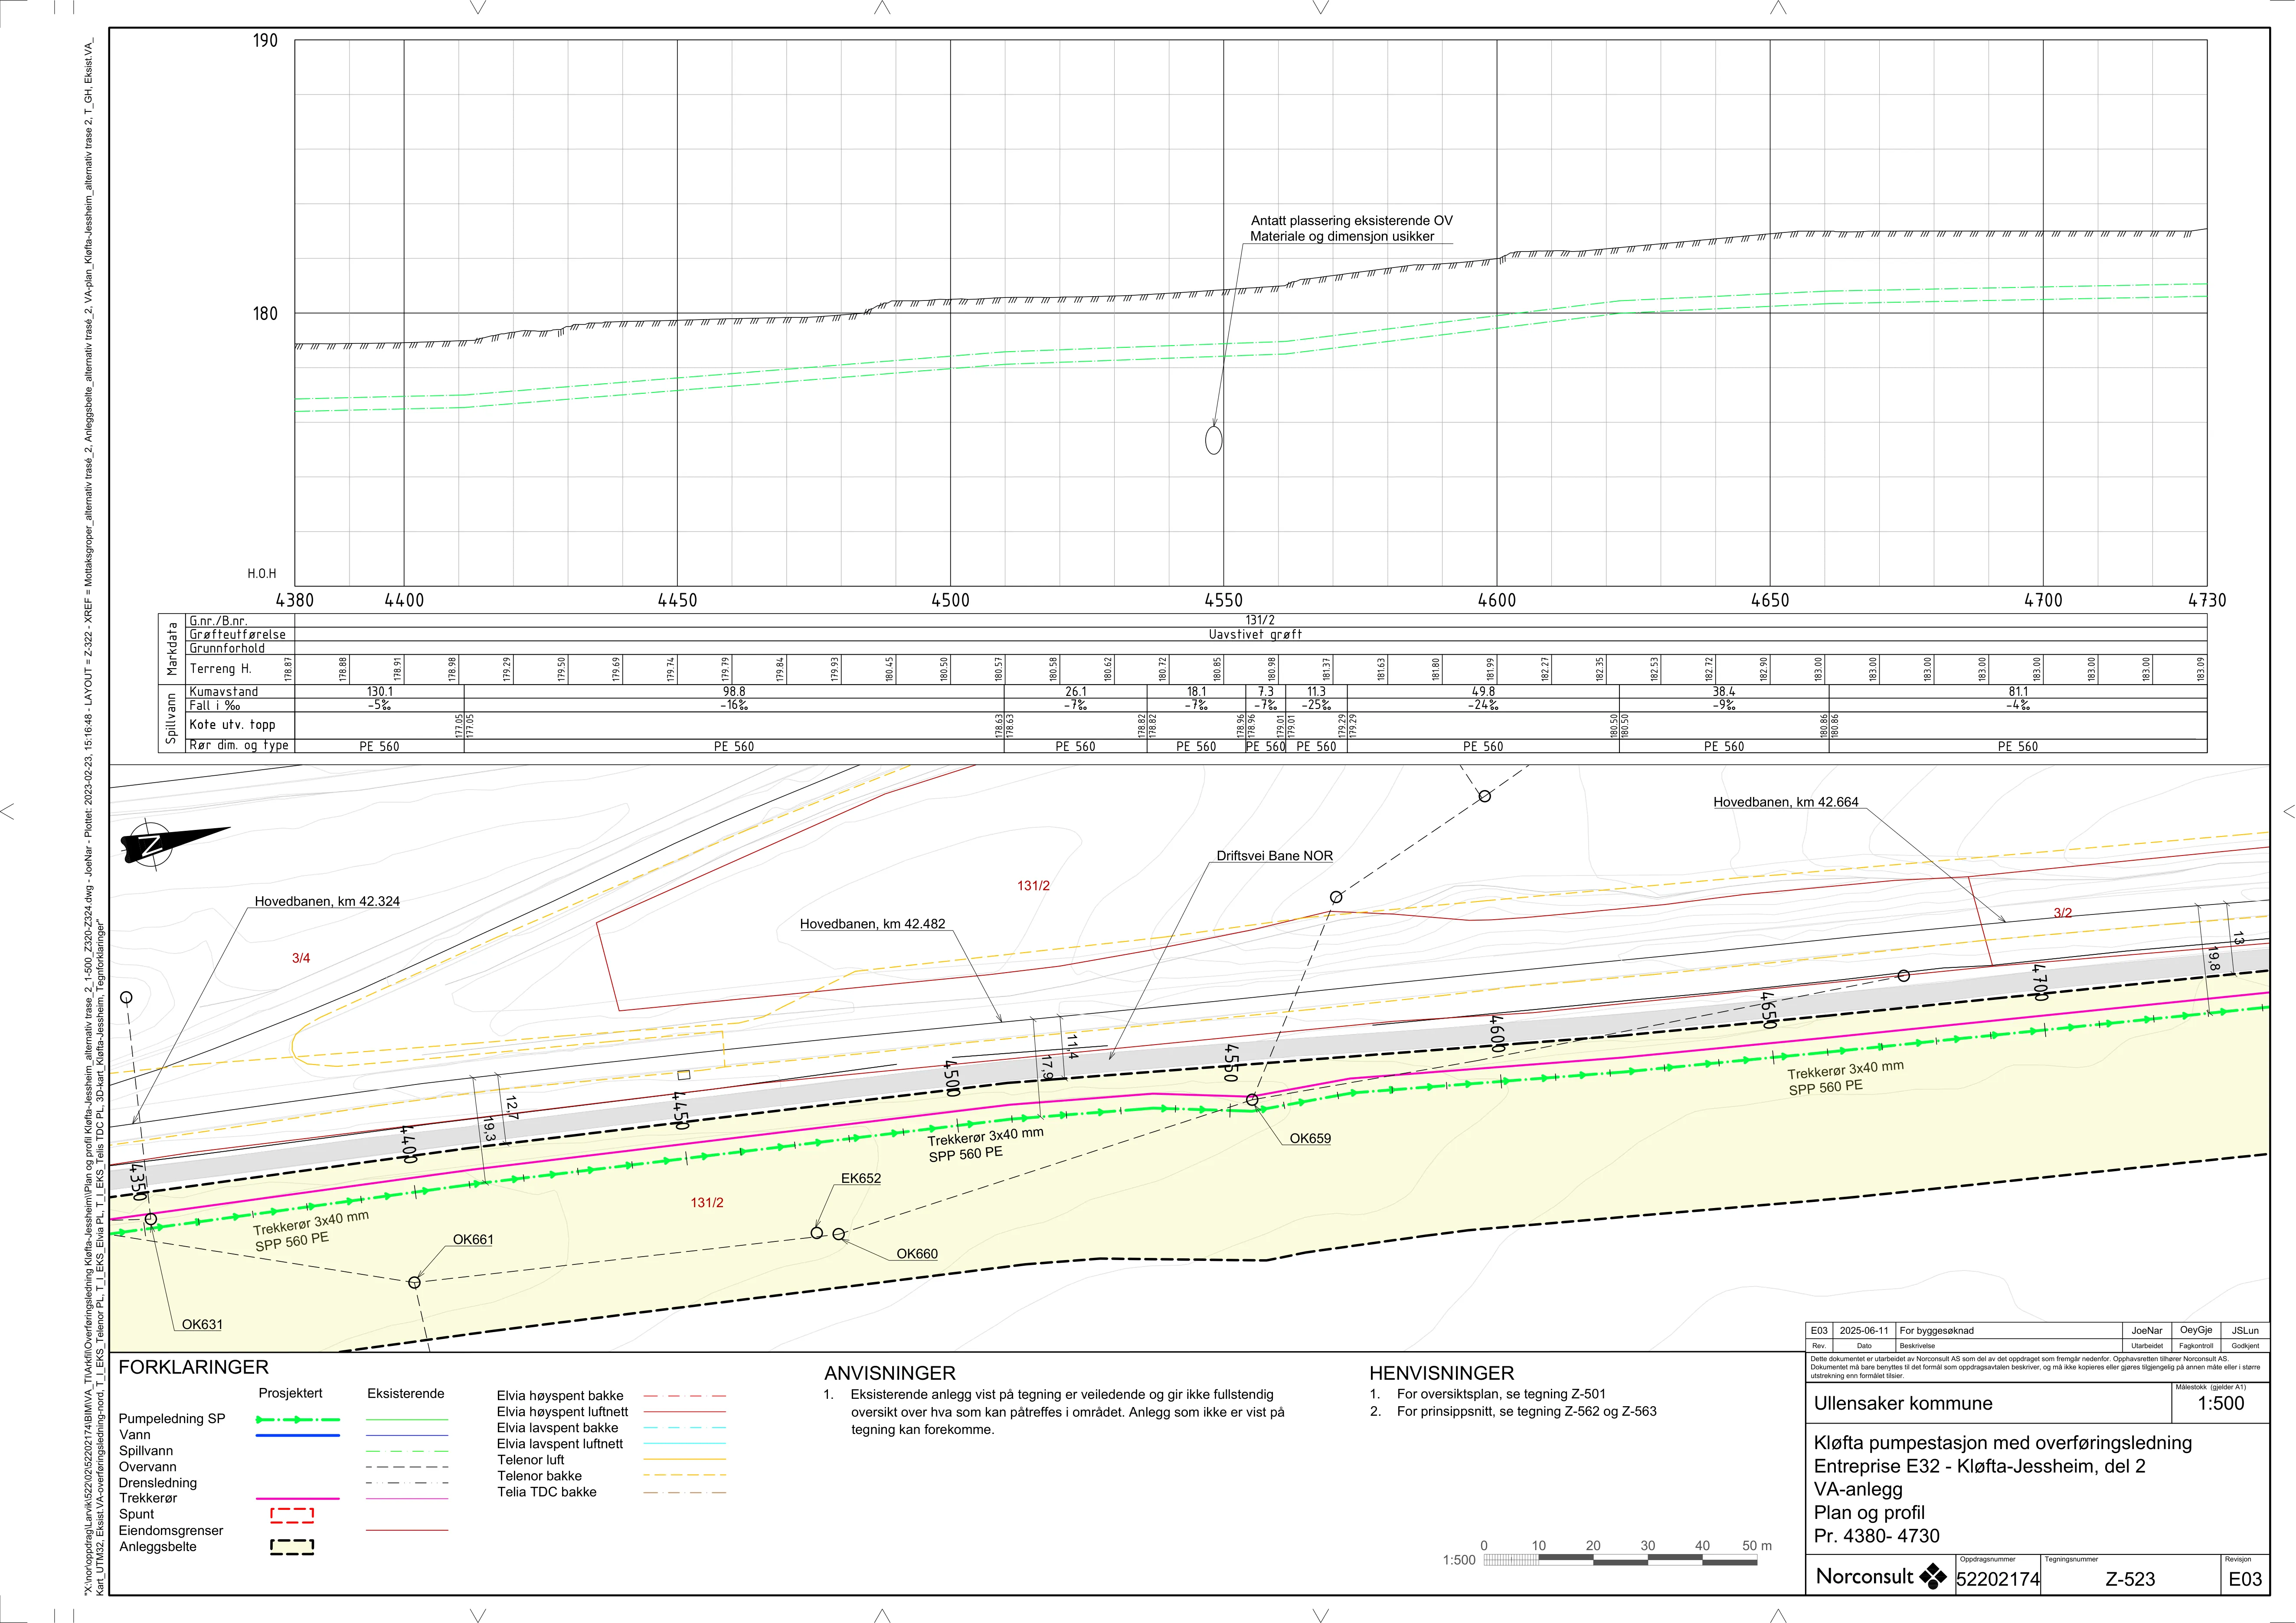The height and width of the screenshot is (1623, 2296).
Task: Click the small square symbol near chainage 4450
Action: 684,1075
